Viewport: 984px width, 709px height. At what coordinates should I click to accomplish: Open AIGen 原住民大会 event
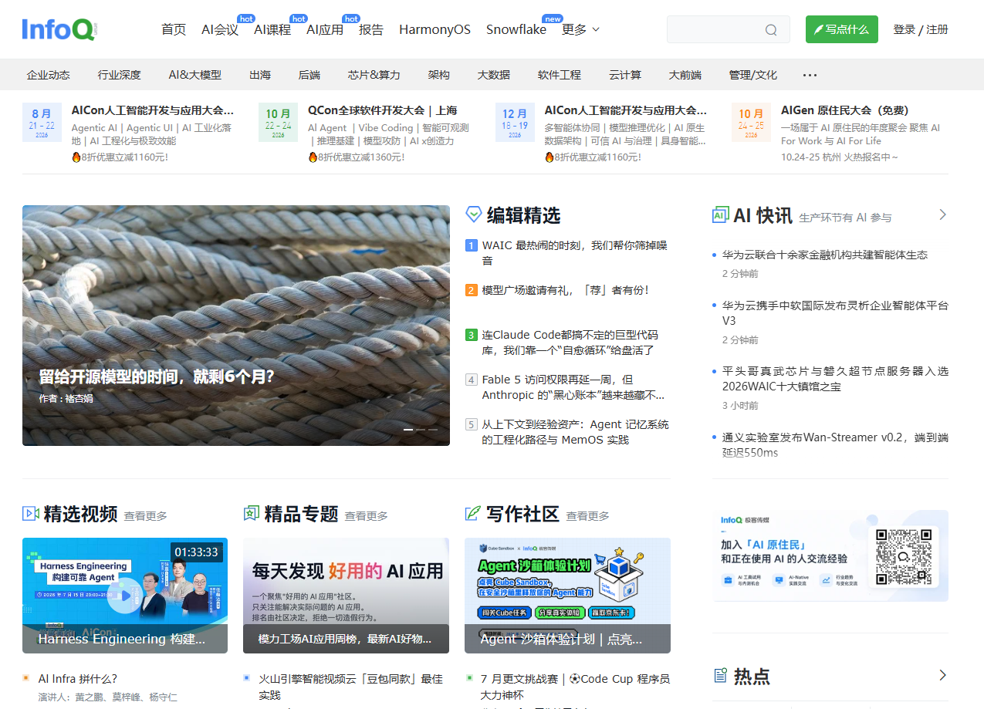845,110
